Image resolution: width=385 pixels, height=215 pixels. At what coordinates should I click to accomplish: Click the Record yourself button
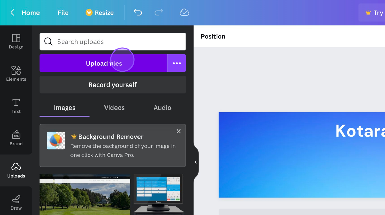pyautogui.click(x=112, y=85)
